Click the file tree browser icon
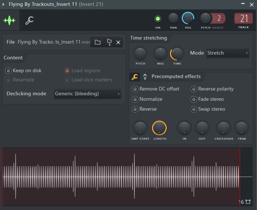 (x=109, y=42)
